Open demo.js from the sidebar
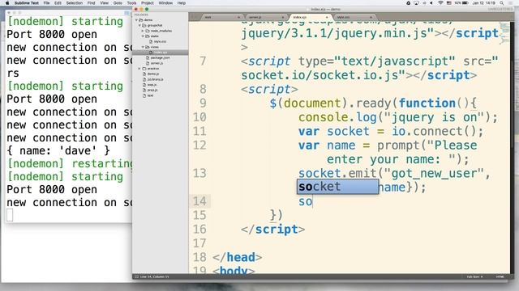Image resolution: width=519 pixels, height=291 pixels. click(153, 74)
